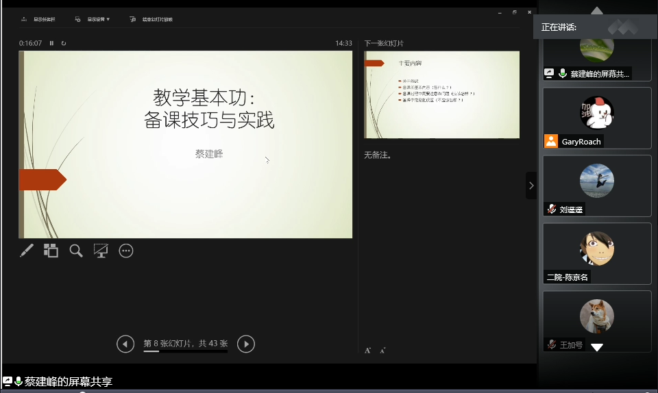Select the pen and laser pointer tool
658x393 pixels.
coord(27,251)
